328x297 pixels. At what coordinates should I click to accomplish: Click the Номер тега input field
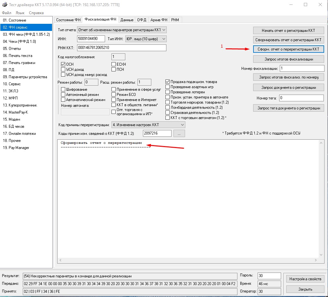point(301,98)
